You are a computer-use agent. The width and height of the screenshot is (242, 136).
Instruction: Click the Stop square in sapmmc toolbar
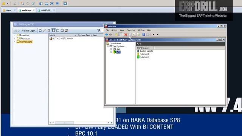coord(158,34)
